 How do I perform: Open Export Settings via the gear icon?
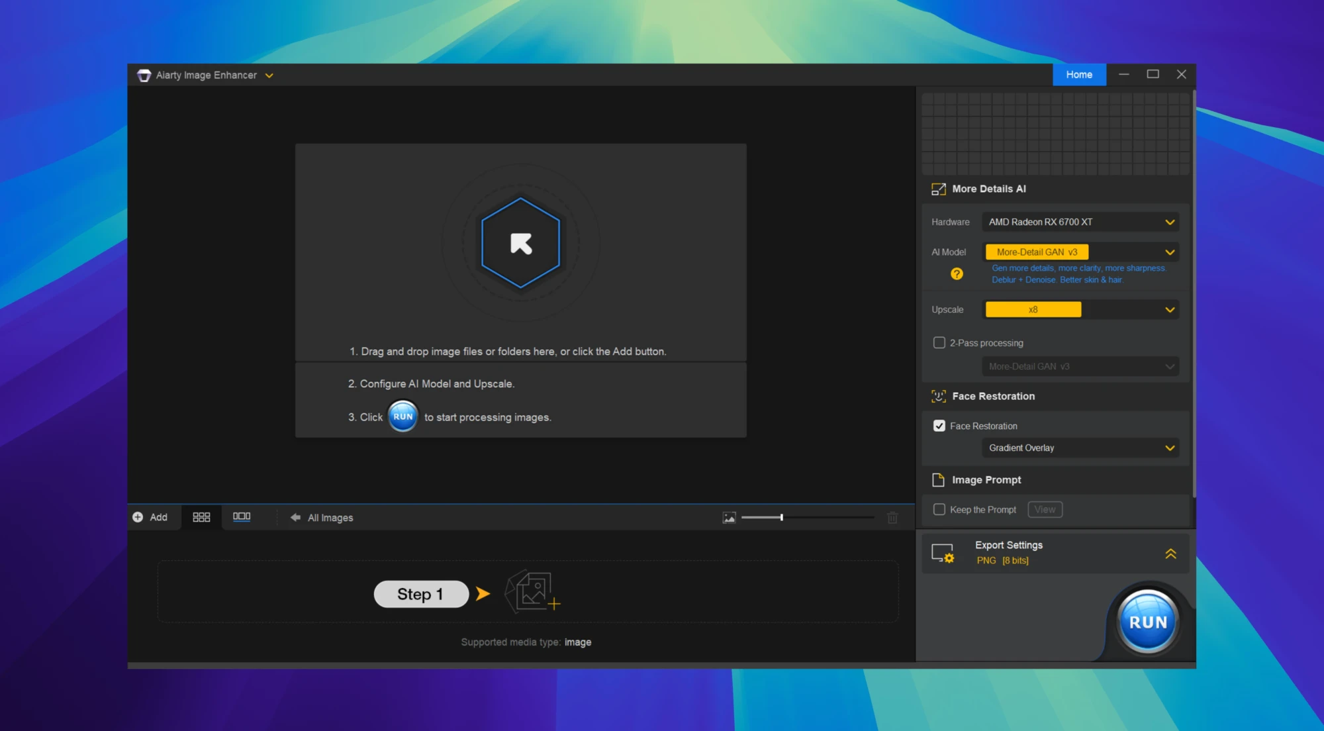pyautogui.click(x=943, y=554)
